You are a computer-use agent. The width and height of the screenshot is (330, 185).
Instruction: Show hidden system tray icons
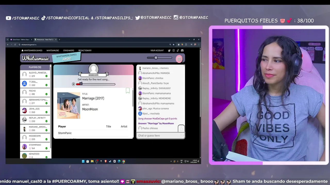[x=171, y=161]
